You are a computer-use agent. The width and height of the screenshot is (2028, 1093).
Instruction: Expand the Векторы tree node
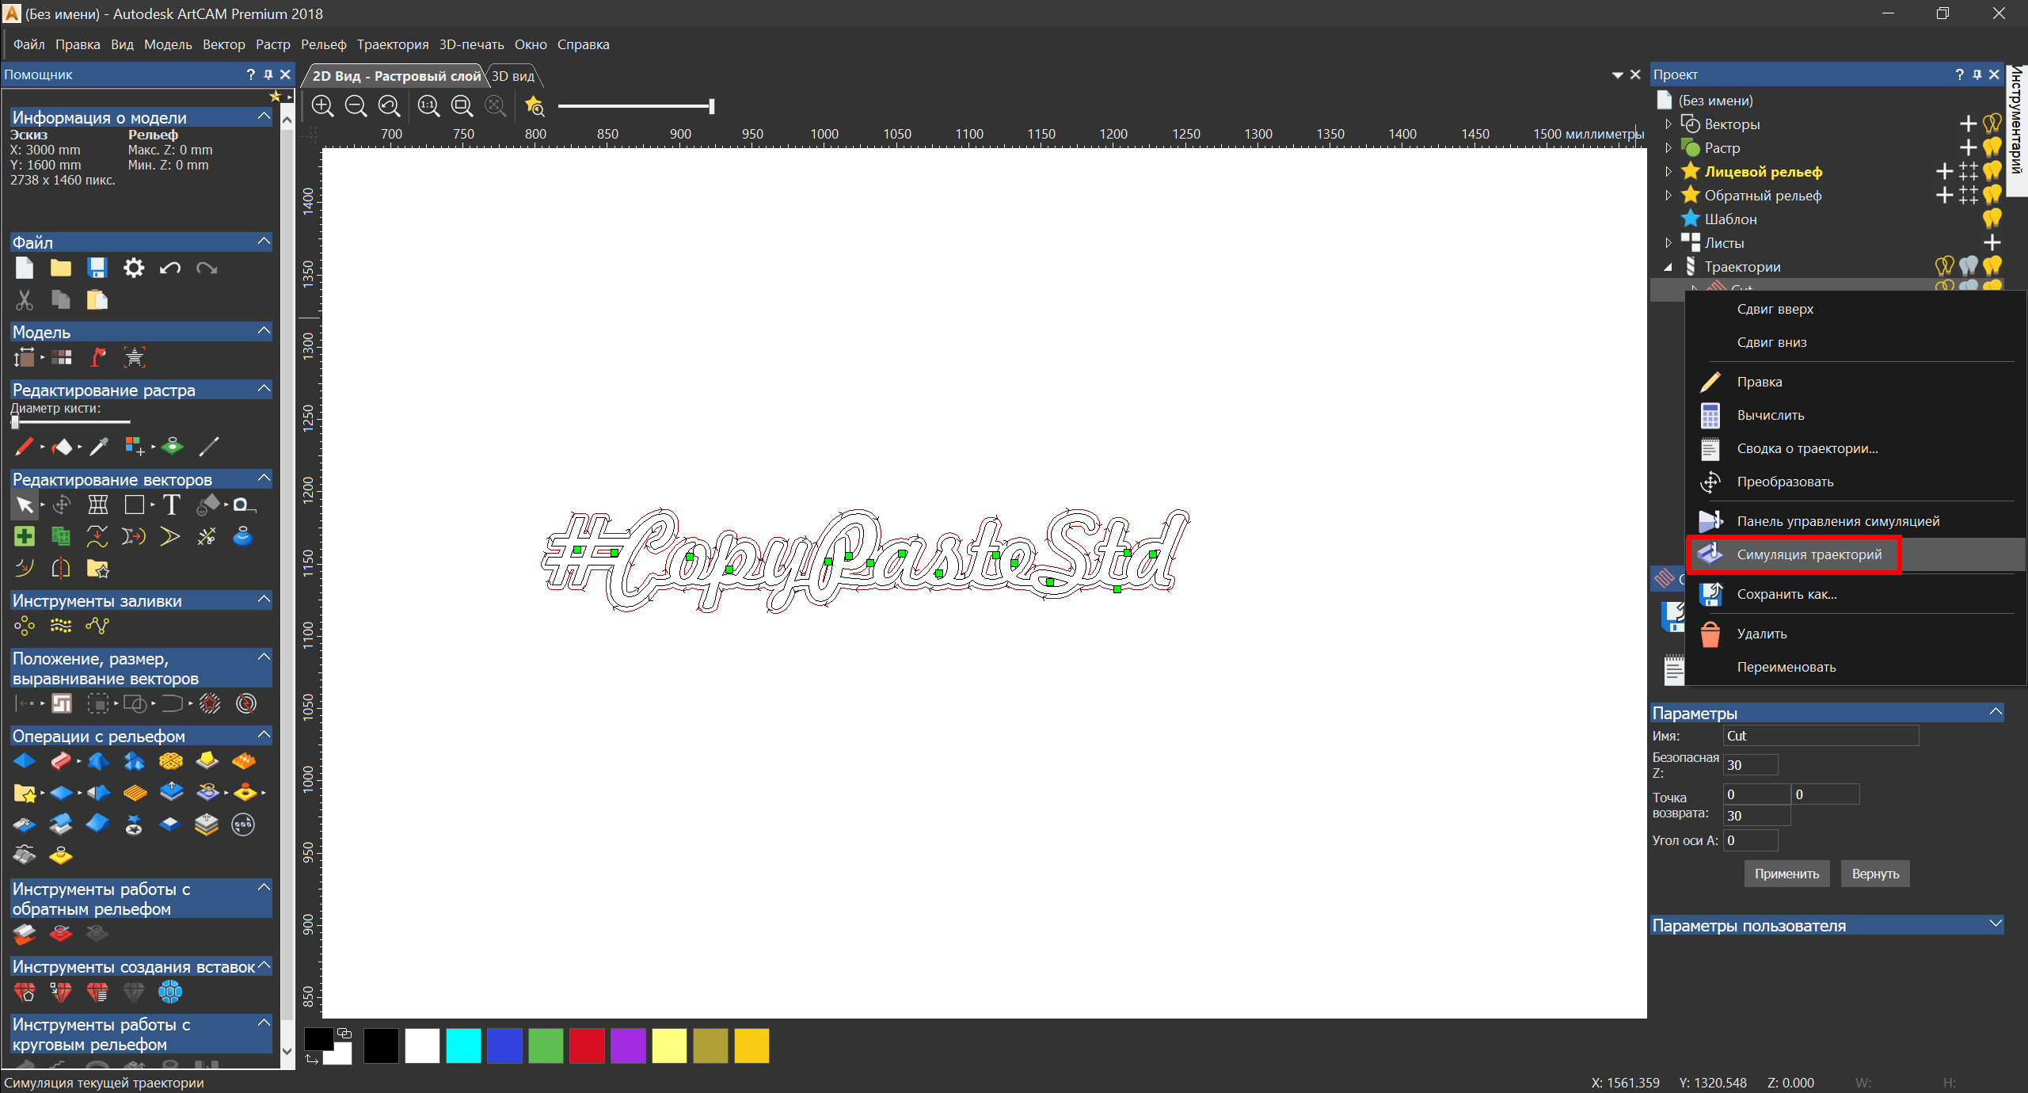pos(1668,124)
